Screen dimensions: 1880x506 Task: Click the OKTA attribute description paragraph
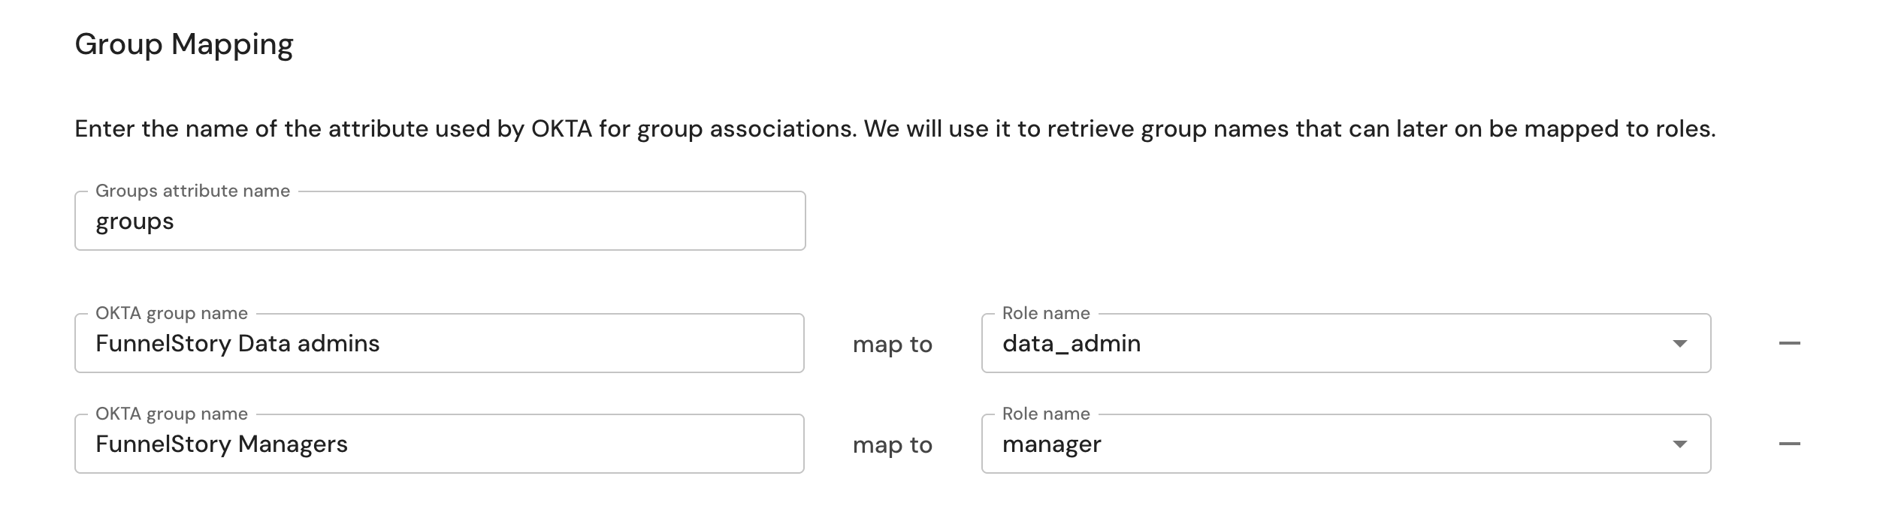[x=895, y=129]
